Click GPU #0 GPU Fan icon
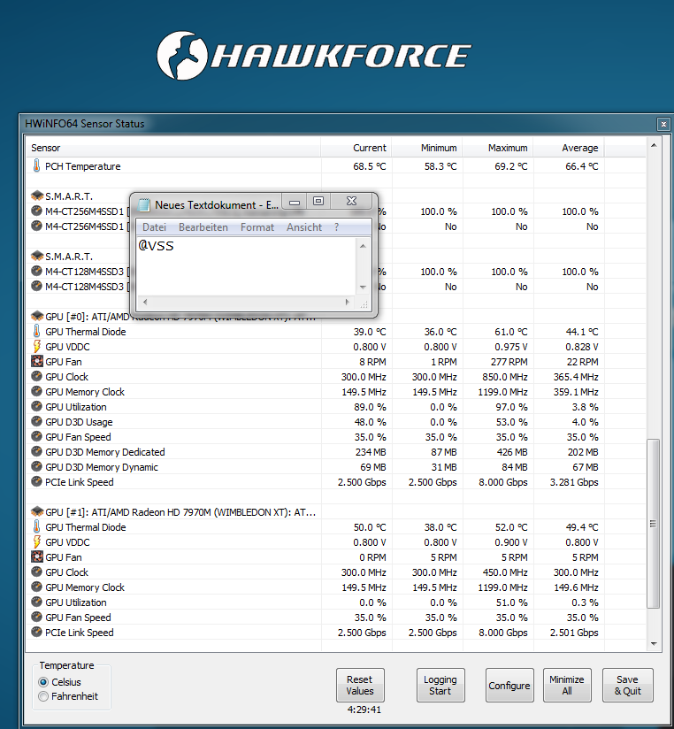The width and height of the screenshot is (674, 729). click(37, 361)
